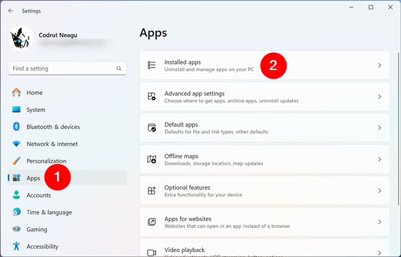
Task: Click the Advanced app settings icon
Action: tap(152, 97)
